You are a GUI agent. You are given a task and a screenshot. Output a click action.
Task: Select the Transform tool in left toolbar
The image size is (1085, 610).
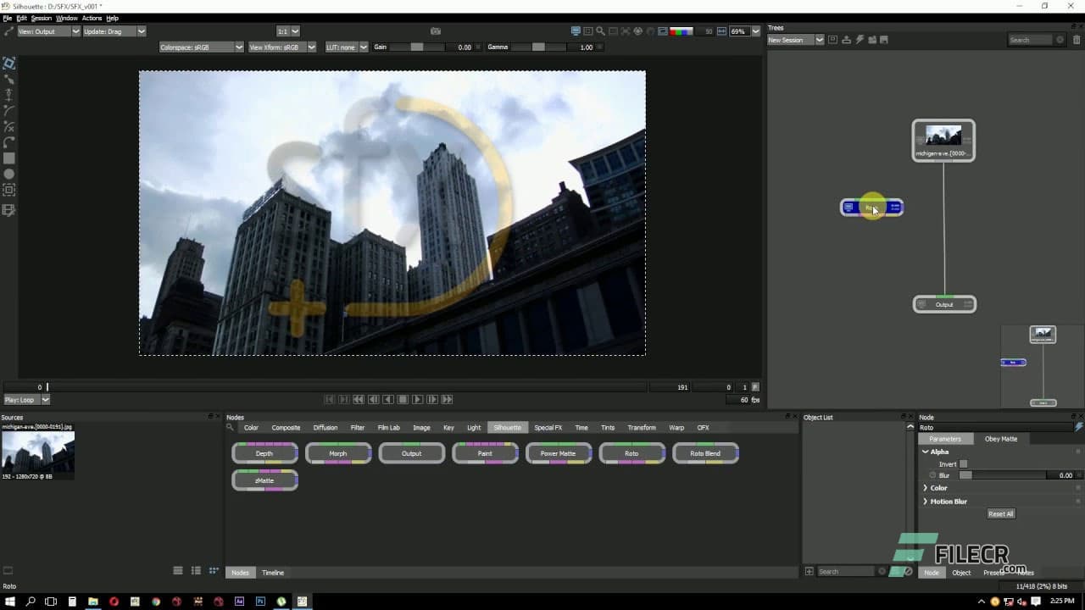click(8, 64)
